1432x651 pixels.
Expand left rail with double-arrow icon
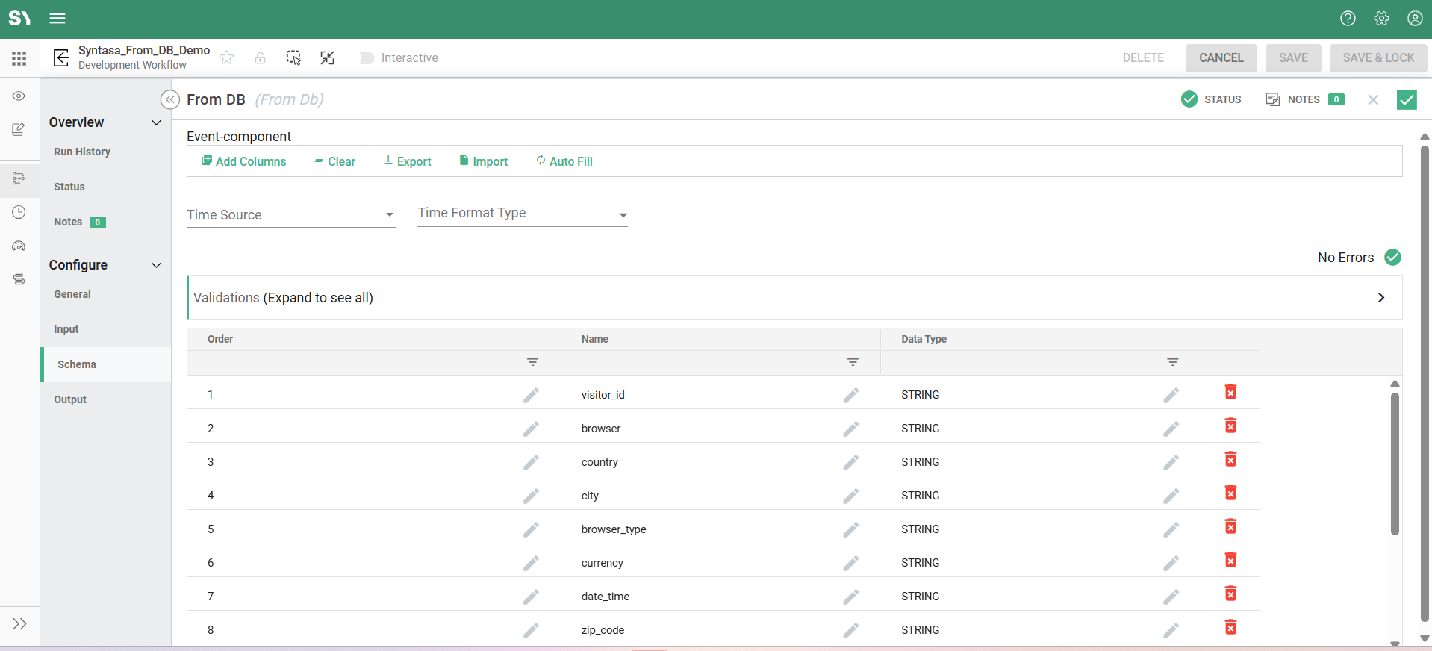pos(19,624)
